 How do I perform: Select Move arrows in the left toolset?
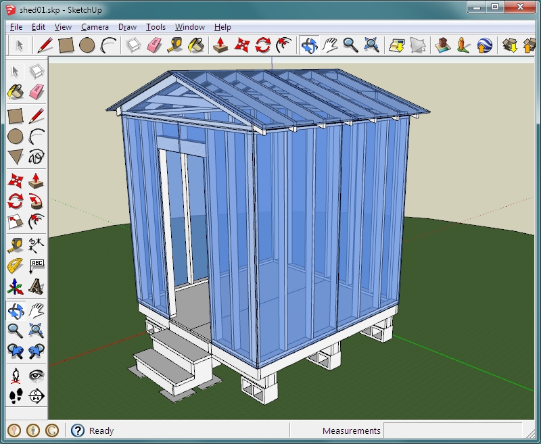pos(15,180)
